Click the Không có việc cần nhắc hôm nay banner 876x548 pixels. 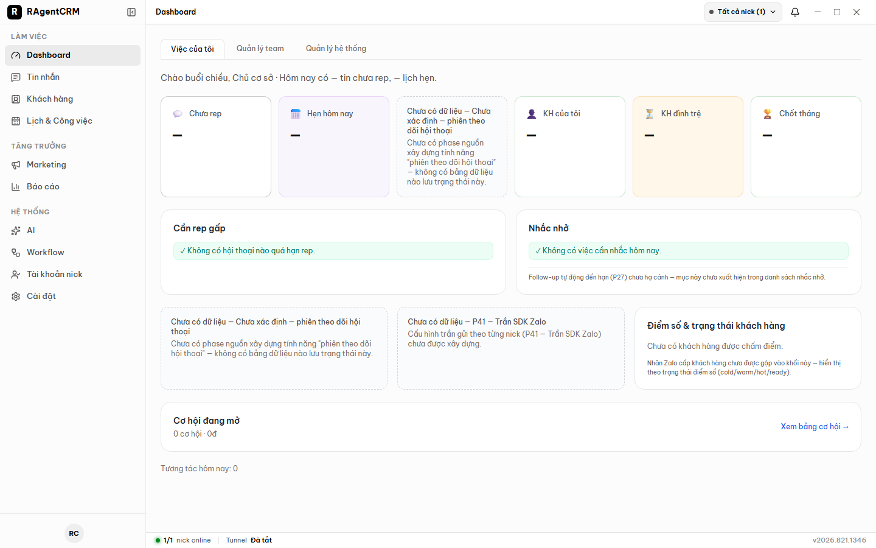(689, 251)
